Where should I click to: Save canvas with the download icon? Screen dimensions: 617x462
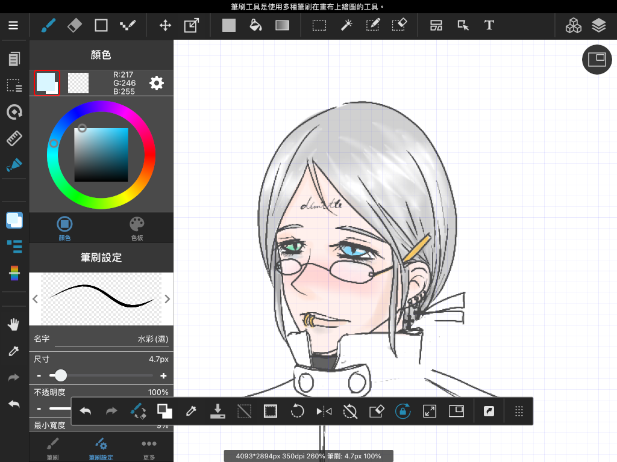(218, 411)
